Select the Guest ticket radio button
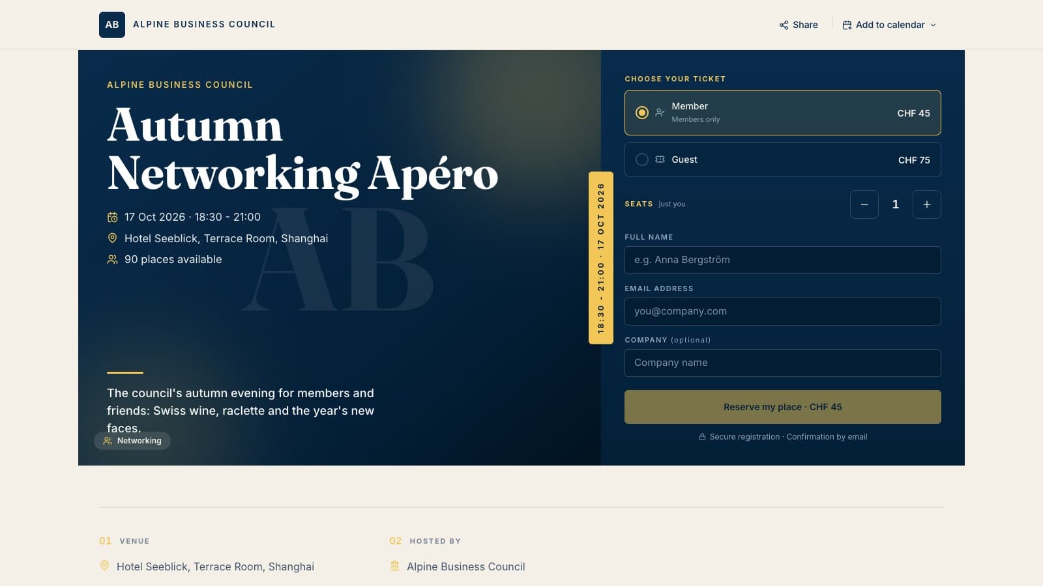Screen dimensions: 1043x586 click(642, 160)
